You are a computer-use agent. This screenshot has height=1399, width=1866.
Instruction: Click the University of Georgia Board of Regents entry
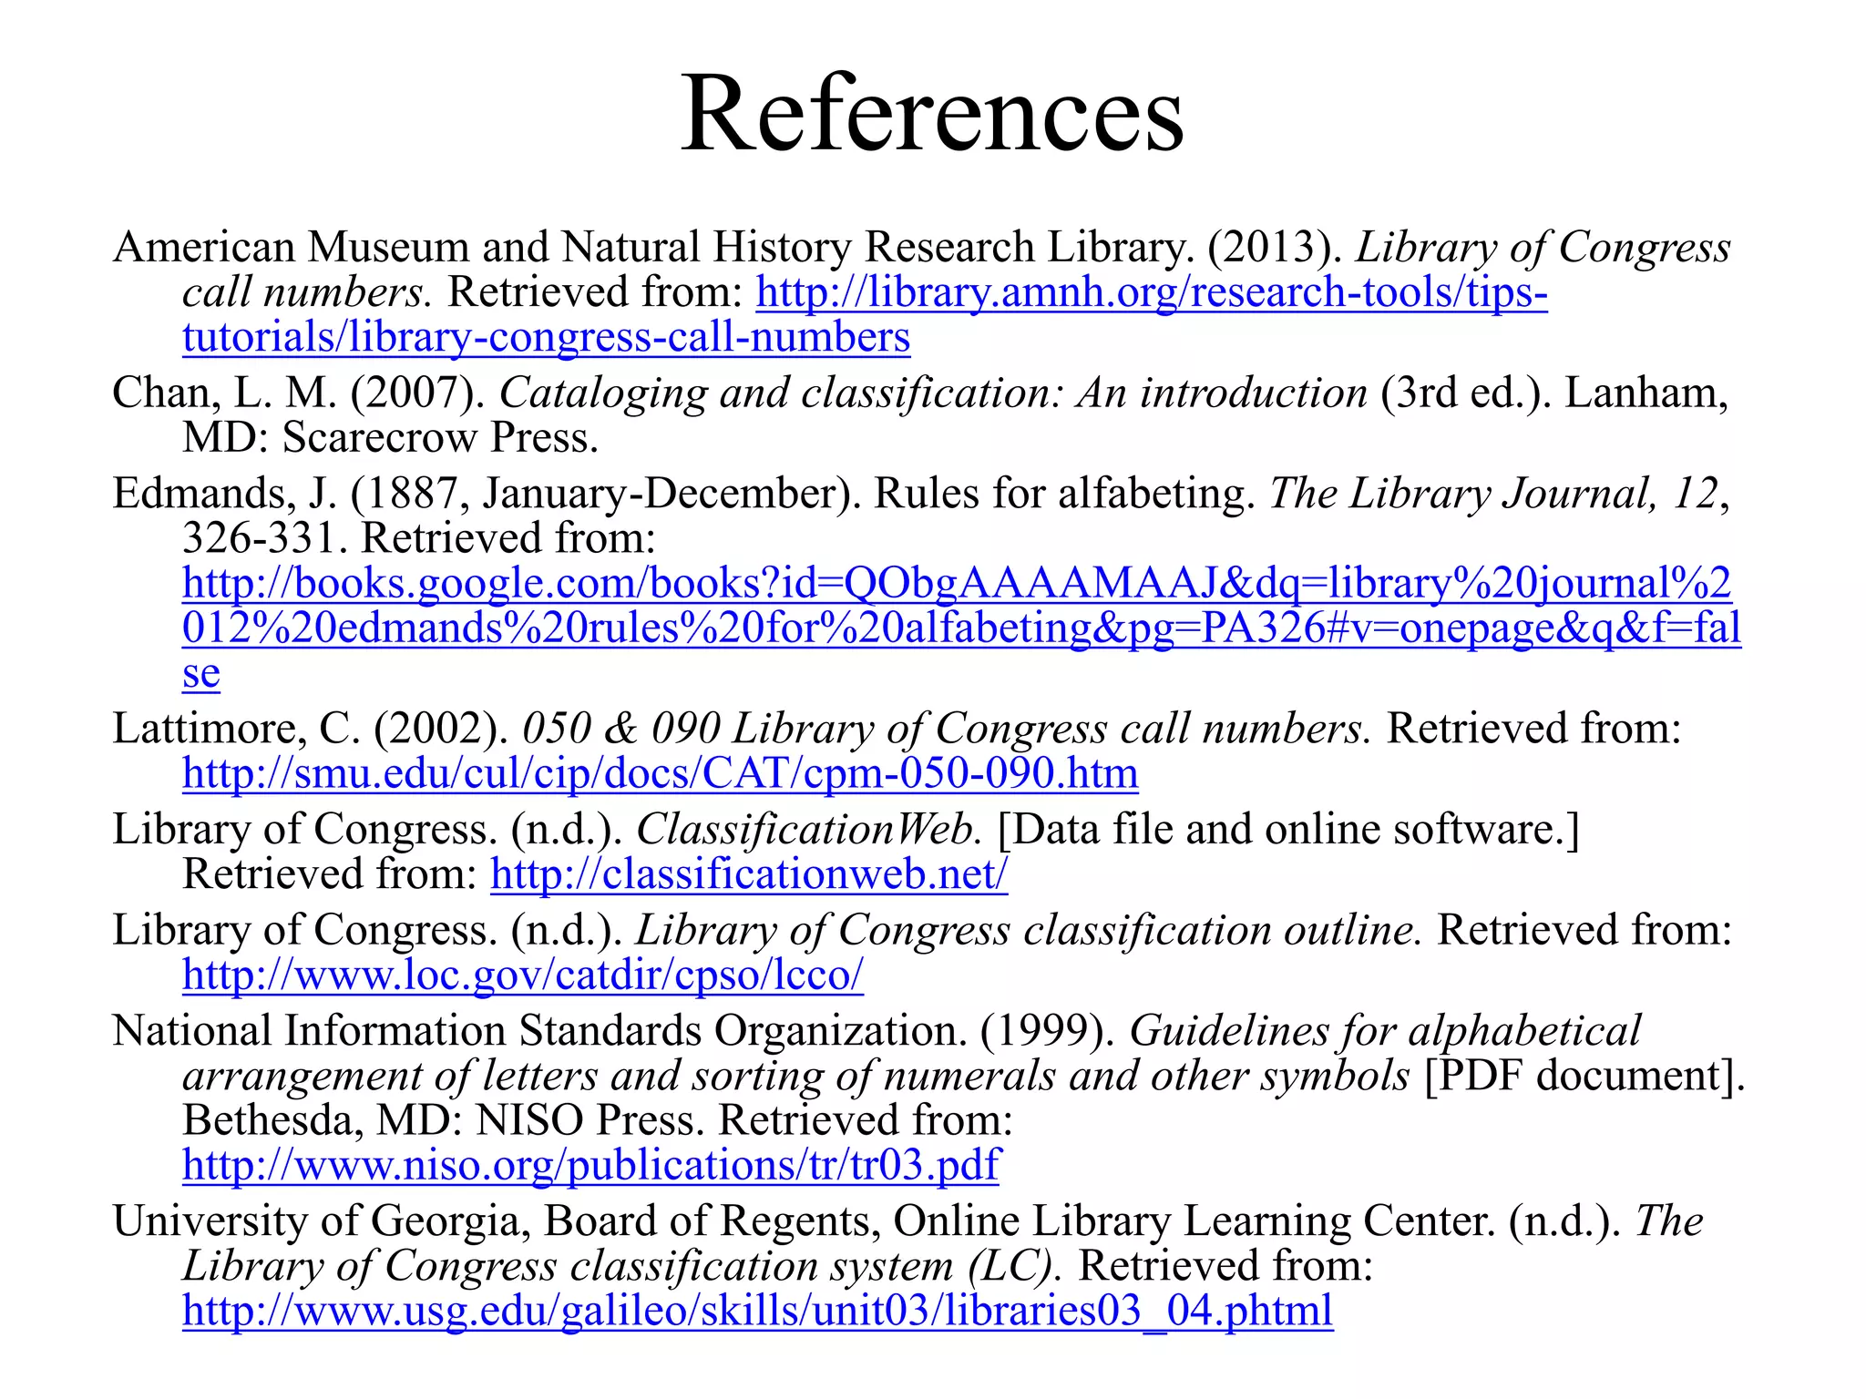point(907,1266)
